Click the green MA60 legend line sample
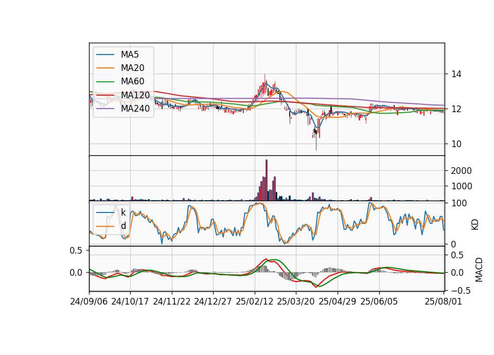Image resolution: width=494 pixels, height=355 pixels. pos(105,82)
